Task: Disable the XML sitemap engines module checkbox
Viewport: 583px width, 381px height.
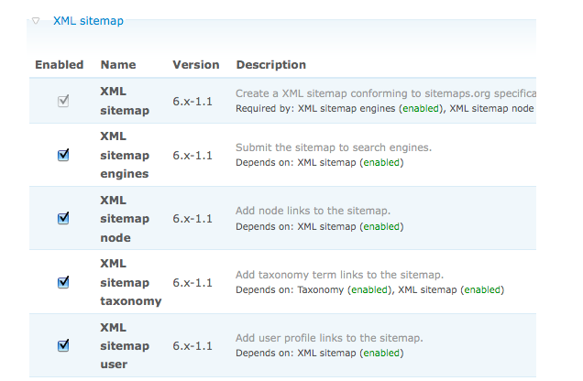Action: click(x=63, y=155)
